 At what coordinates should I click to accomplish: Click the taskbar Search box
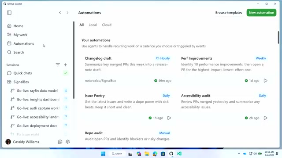117,154
